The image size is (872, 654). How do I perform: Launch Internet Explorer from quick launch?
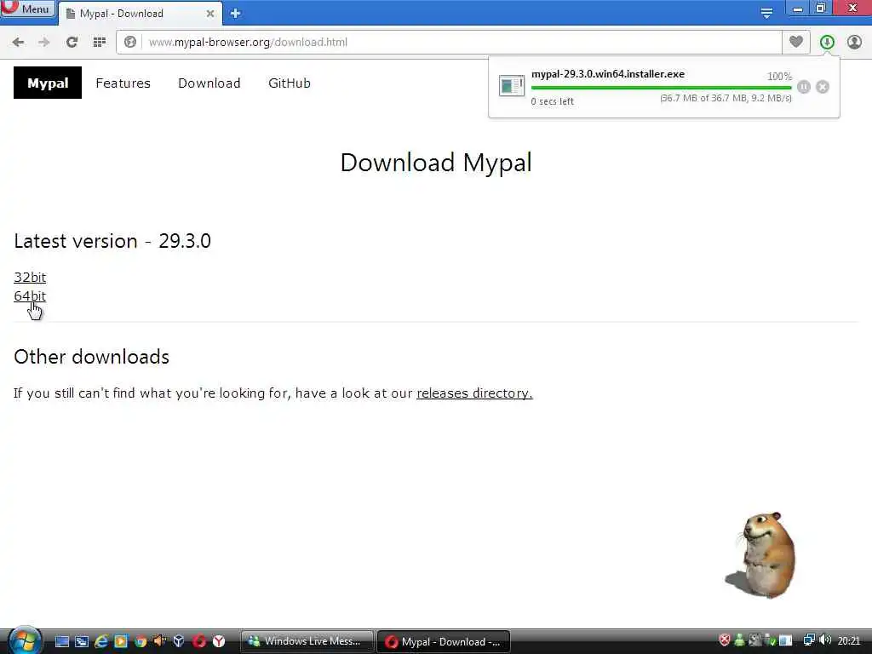point(101,642)
